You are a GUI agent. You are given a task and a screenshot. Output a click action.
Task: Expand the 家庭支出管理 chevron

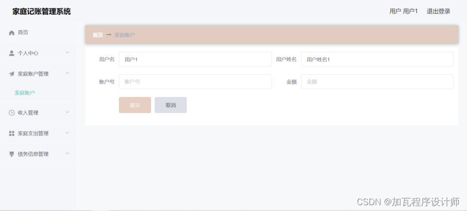67,133
